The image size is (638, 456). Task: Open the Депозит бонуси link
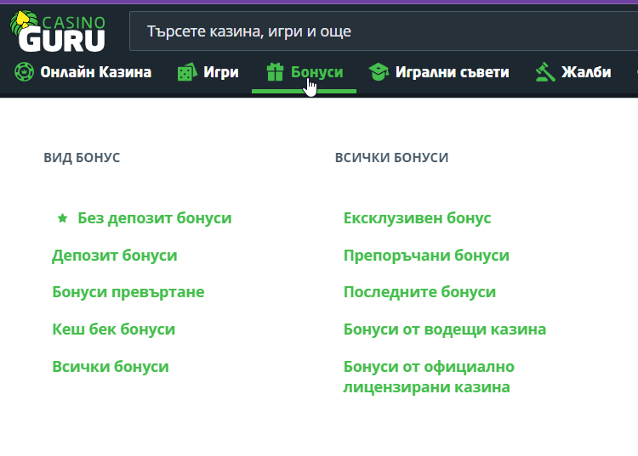(115, 256)
